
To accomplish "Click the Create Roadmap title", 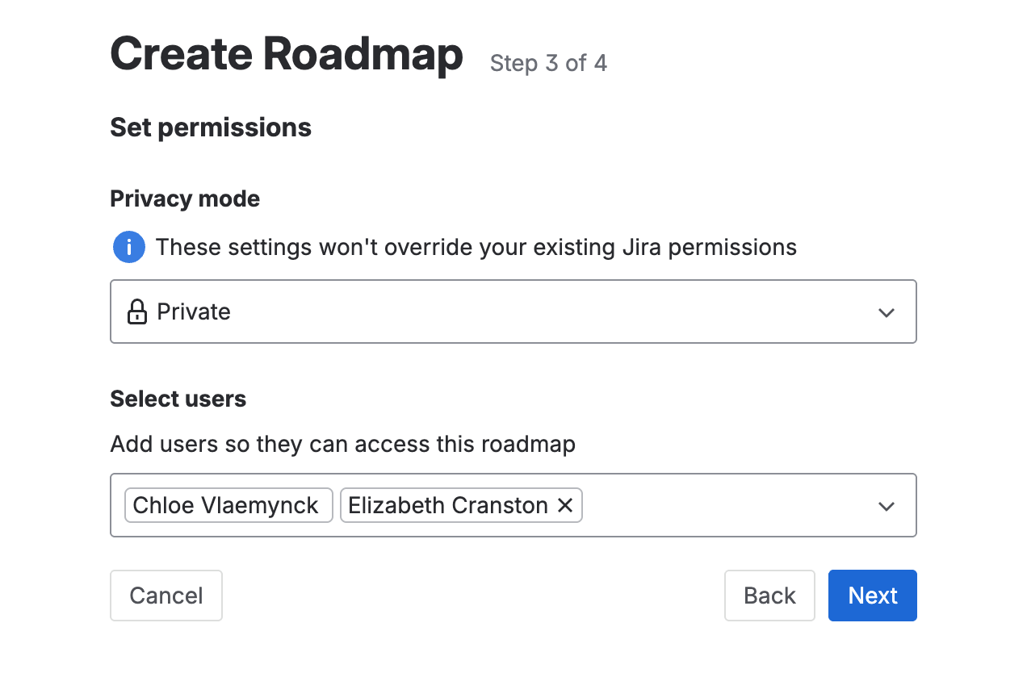I will 286,53.
